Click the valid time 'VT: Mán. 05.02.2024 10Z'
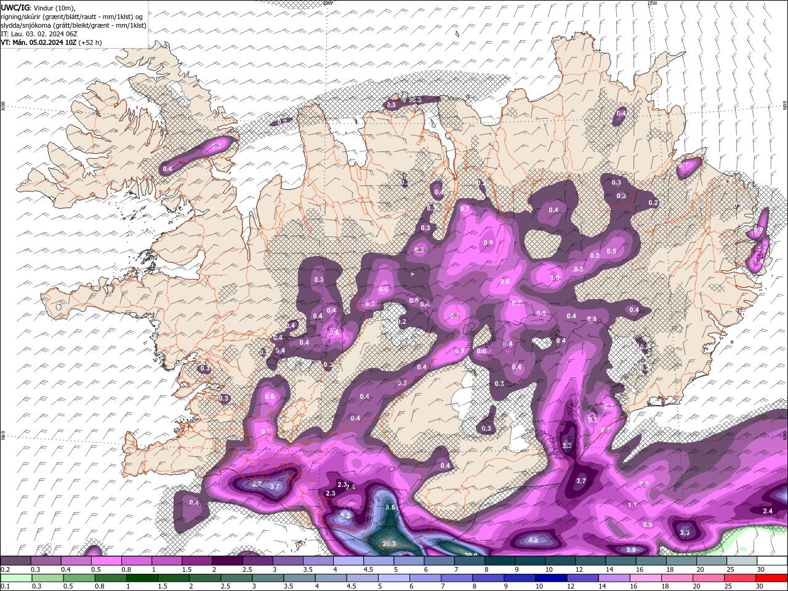The width and height of the screenshot is (788, 591). pos(38,42)
